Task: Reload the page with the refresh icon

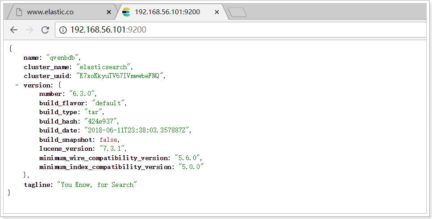Action: click(x=45, y=30)
